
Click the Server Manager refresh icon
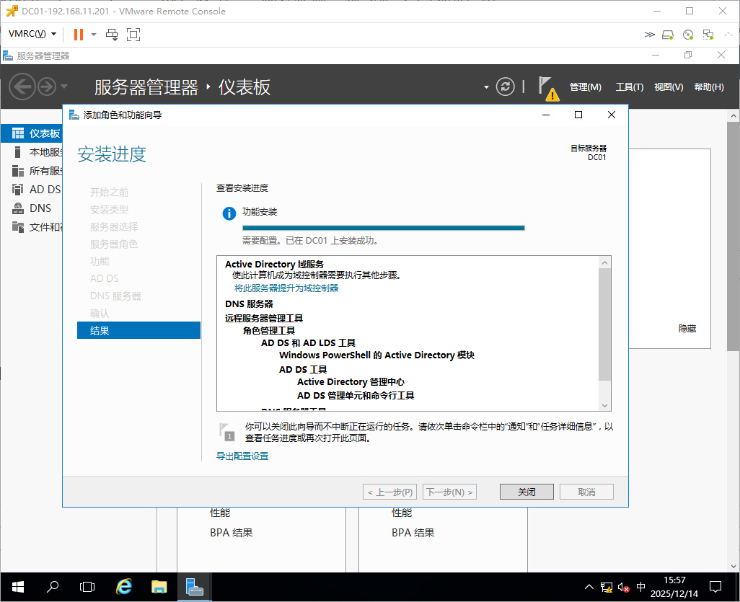(x=505, y=87)
